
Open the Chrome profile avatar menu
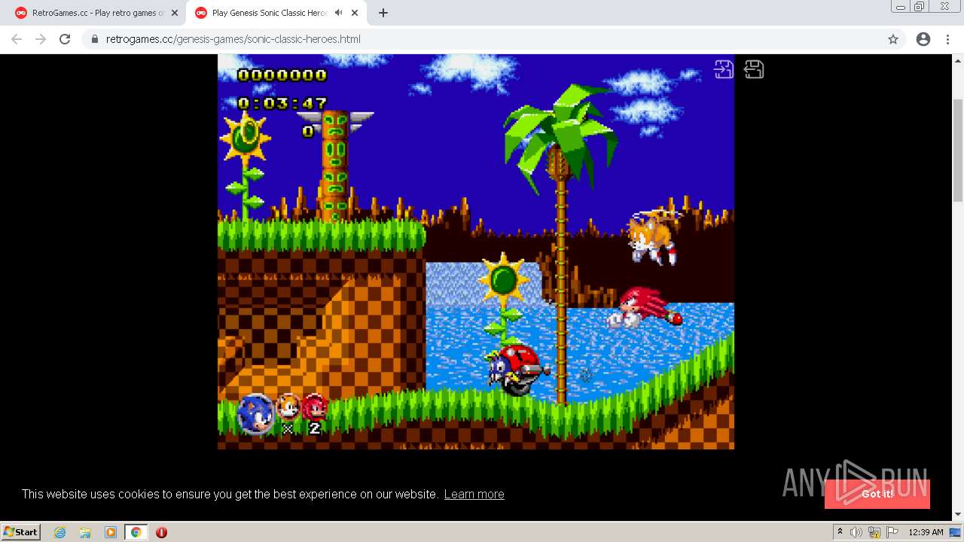[923, 39]
